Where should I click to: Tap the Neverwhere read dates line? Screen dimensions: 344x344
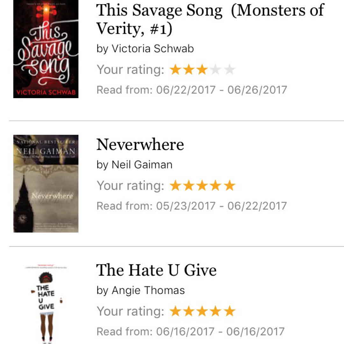191,206
